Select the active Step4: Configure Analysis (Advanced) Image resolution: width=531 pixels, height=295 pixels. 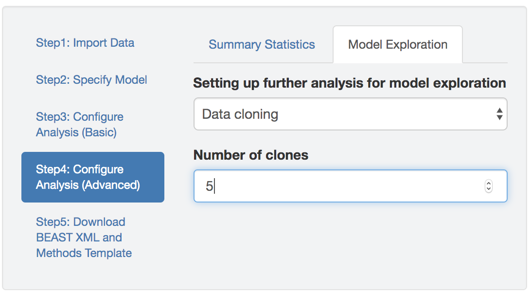click(92, 177)
